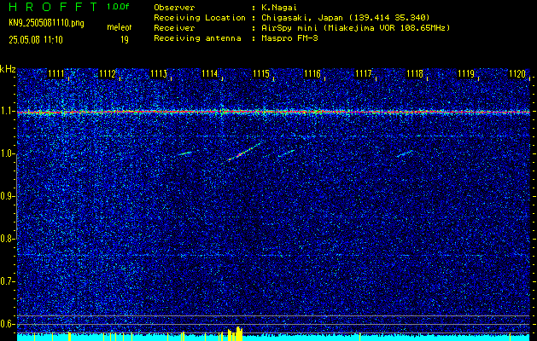Select observer name K.Nagai
The height and width of the screenshot is (341, 537).
[279, 8]
